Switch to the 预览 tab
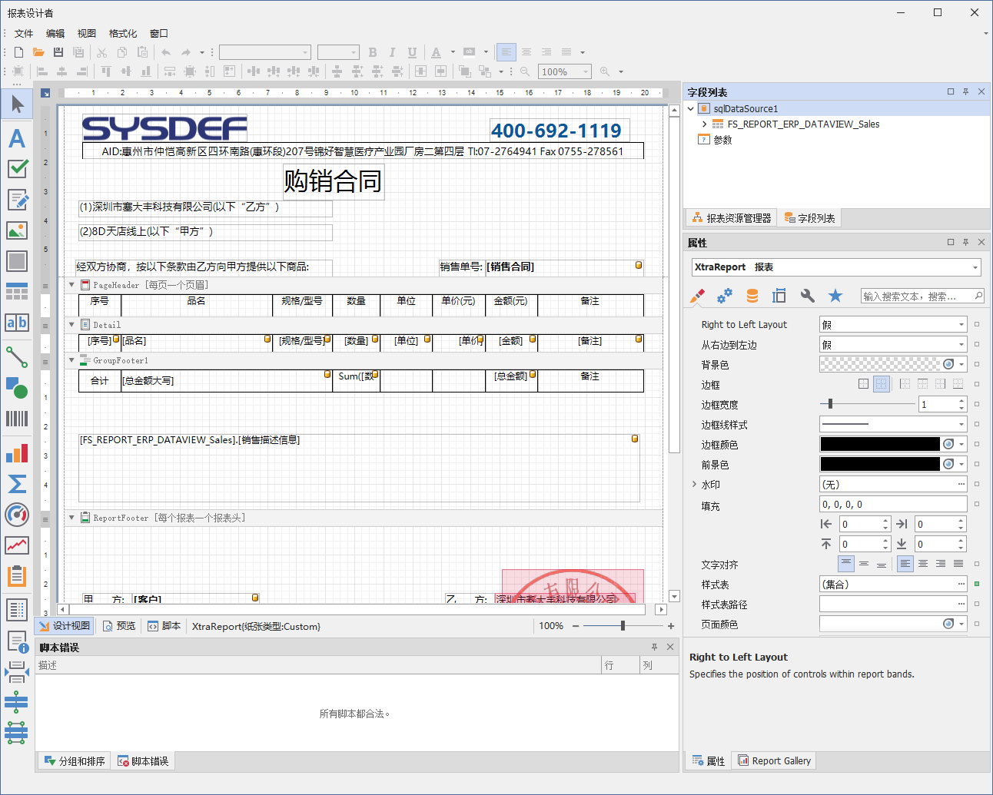This screenshot has height=795, width=993. [x=119, y=626]
